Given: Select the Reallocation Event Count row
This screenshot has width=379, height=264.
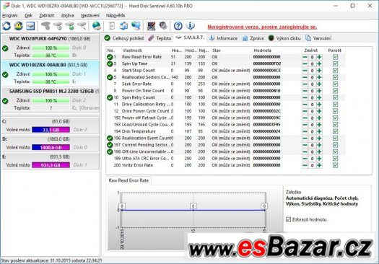Looking at the screenshot, I should (x=226, y=138).
